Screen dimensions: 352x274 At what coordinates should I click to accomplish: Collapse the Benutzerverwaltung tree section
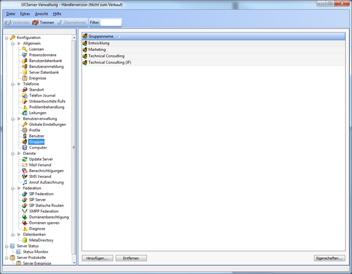point(13,119)
